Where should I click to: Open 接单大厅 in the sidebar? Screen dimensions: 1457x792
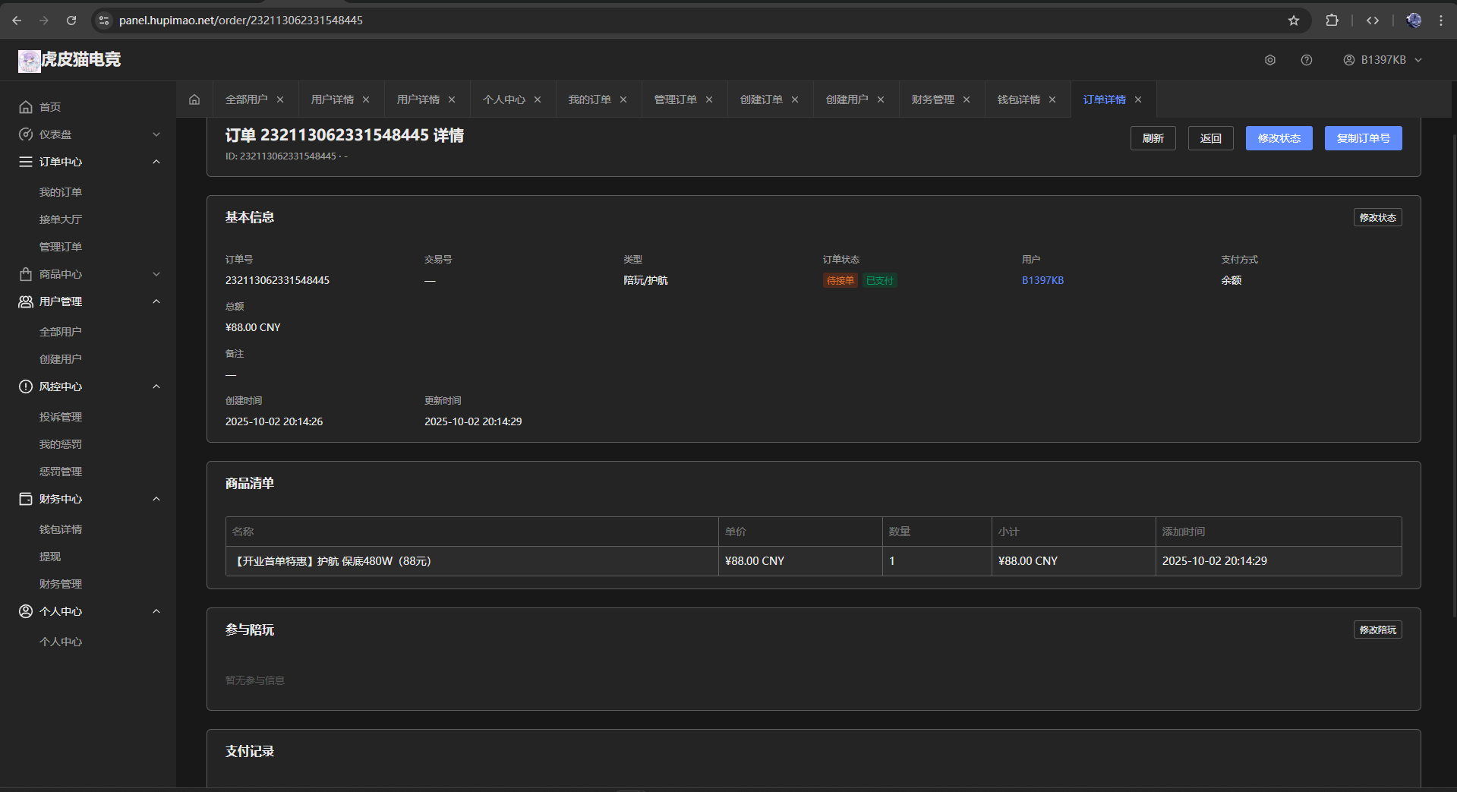pyautogui.click(x=61, y=219)
